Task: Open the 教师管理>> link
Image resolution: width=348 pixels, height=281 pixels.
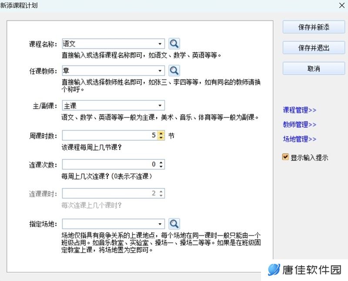Action: [x=299, y=125]
